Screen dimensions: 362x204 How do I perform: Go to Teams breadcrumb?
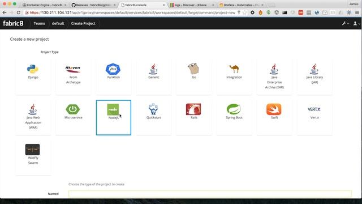pos(39,23)
